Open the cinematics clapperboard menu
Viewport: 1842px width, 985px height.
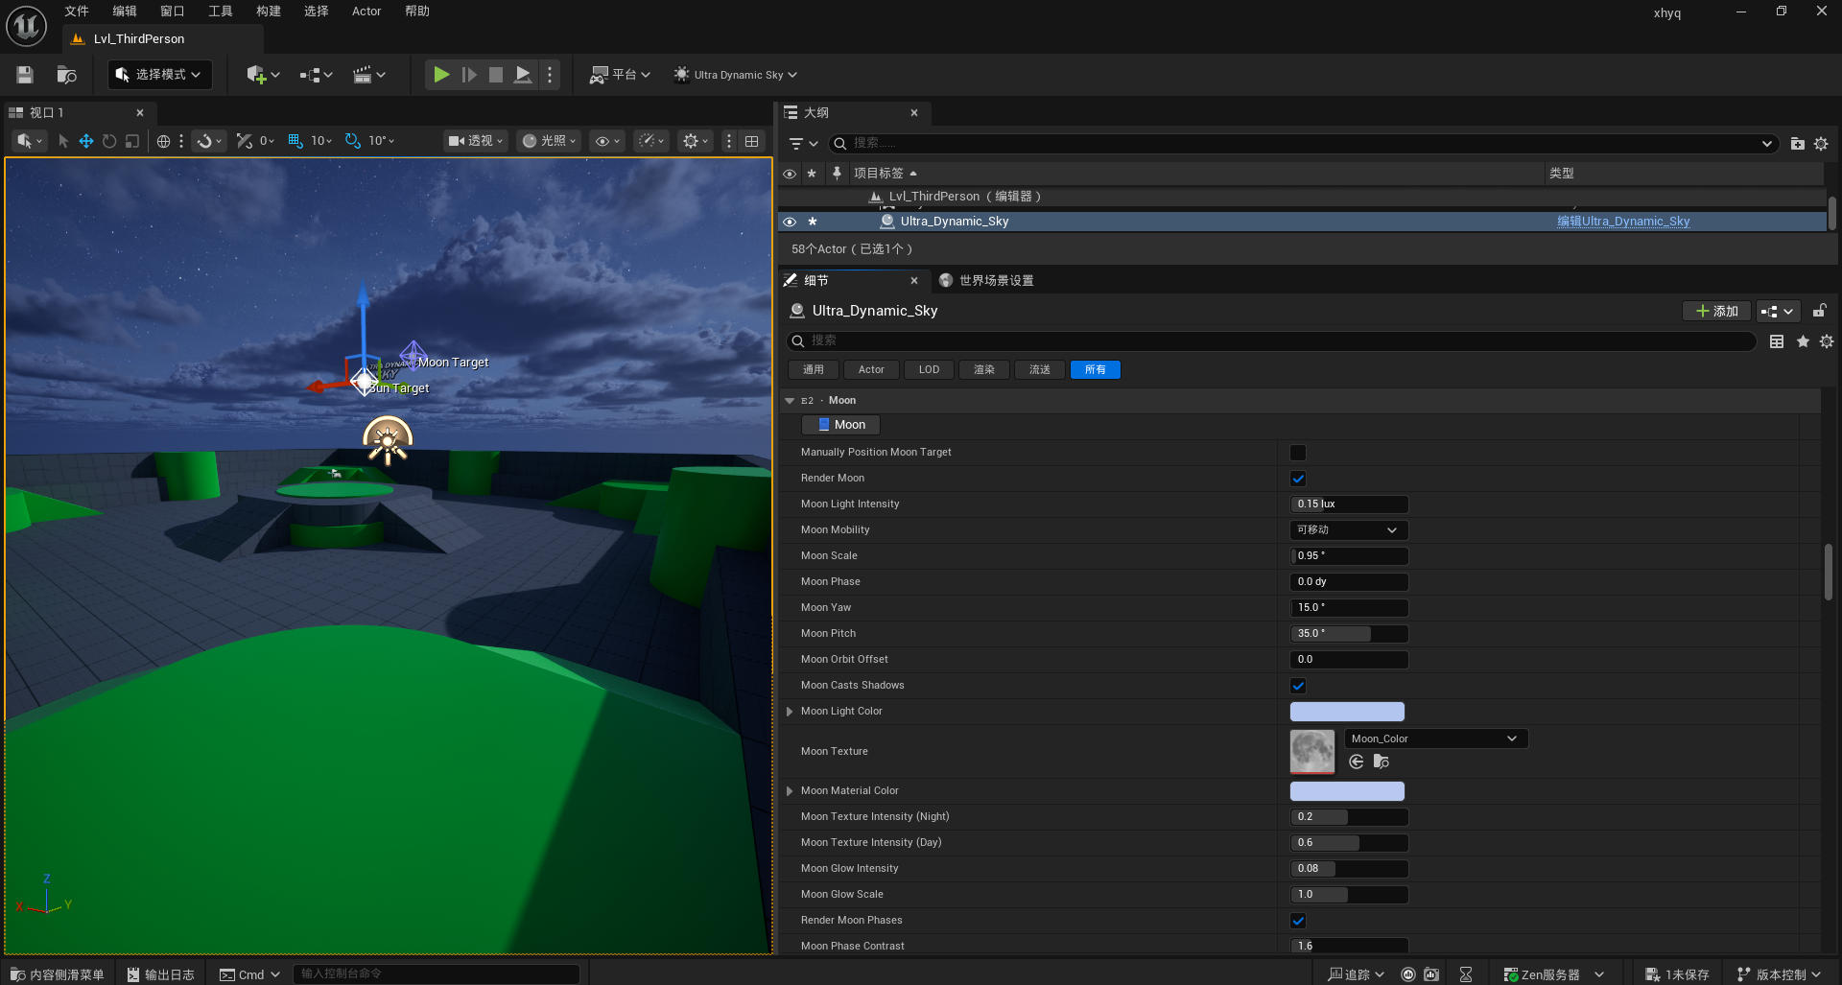pyautogui.click(x=369, y=75)
